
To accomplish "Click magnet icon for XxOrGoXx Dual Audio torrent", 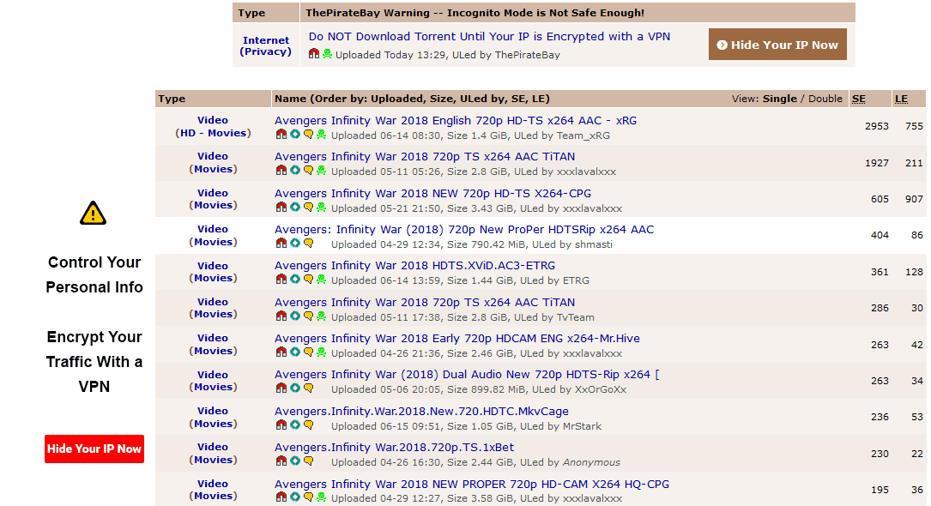I will [x=281, y=389].
